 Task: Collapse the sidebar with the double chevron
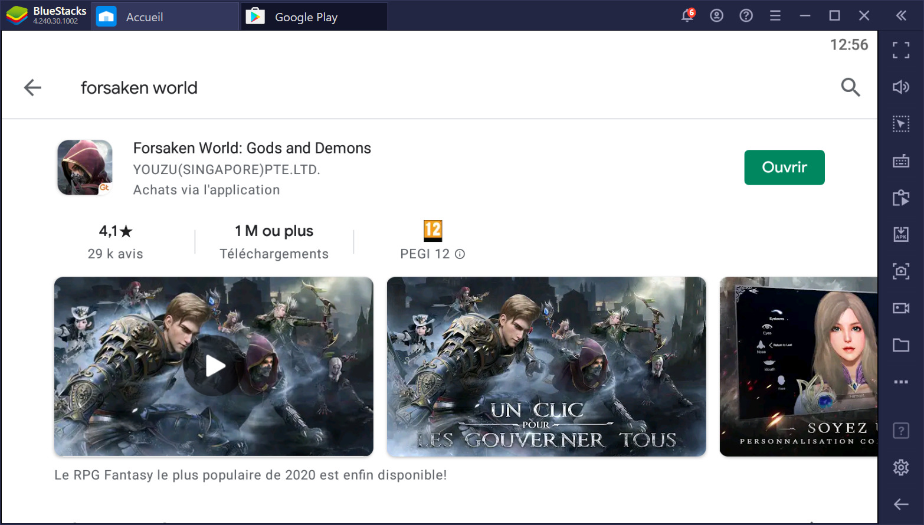point(901,16)
